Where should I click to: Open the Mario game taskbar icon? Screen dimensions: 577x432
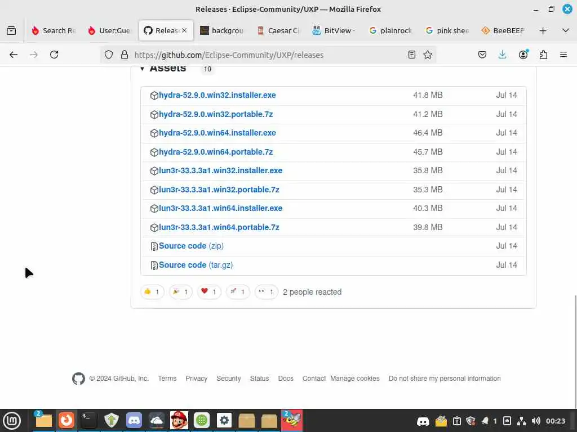coord(179,420)
